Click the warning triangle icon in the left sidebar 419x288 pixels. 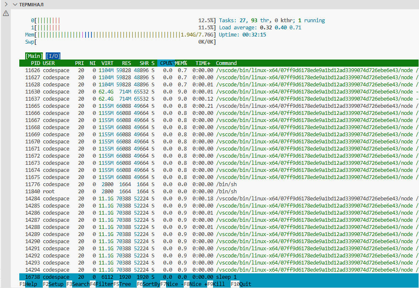[x=6, y=13]
